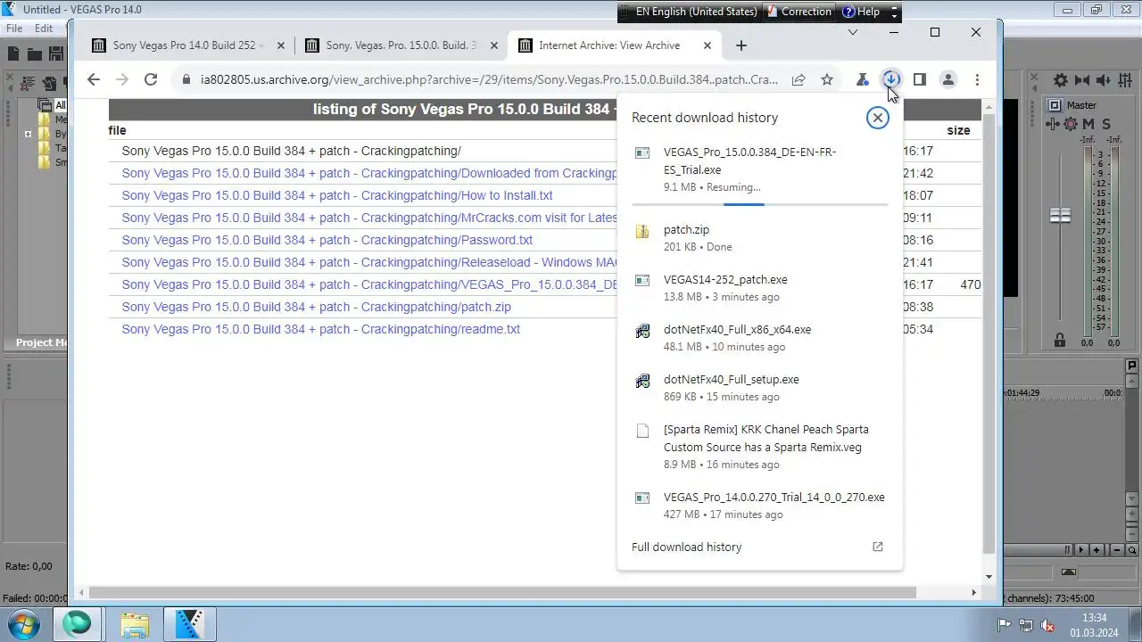Toggle Dim output speaker icon
This screenshot has height=642, width=1142.
pyautogui.click(x=1105, y=80)
